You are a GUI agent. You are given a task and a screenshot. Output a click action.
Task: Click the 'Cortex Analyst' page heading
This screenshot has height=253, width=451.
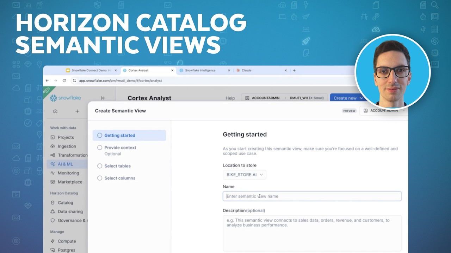click(149, 98)
